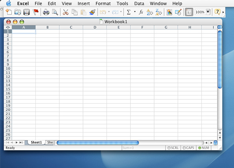
Task: Click the Cut scissors icon
Action: point(66,12)
